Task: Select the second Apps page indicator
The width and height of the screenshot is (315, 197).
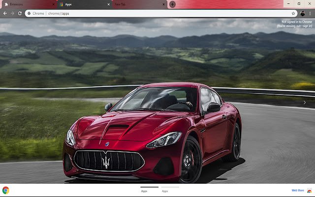Action: pos(170,189)
